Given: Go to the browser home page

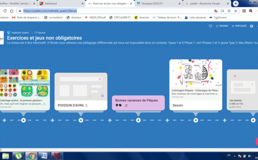Looking at the screenshot, I should click(12, 11).
